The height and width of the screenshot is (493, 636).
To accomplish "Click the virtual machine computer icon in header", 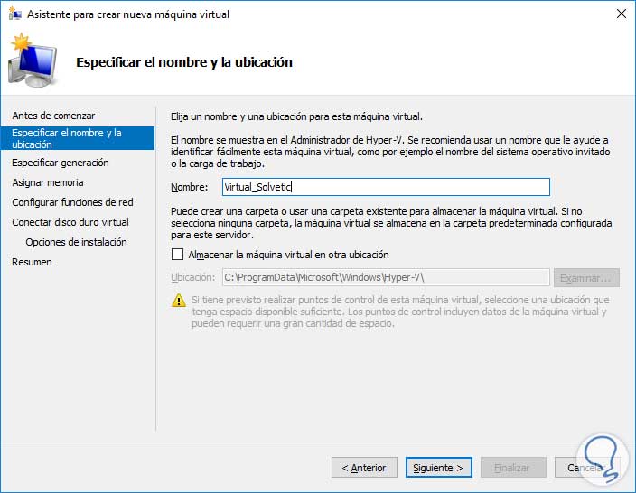I will [32, 60].
